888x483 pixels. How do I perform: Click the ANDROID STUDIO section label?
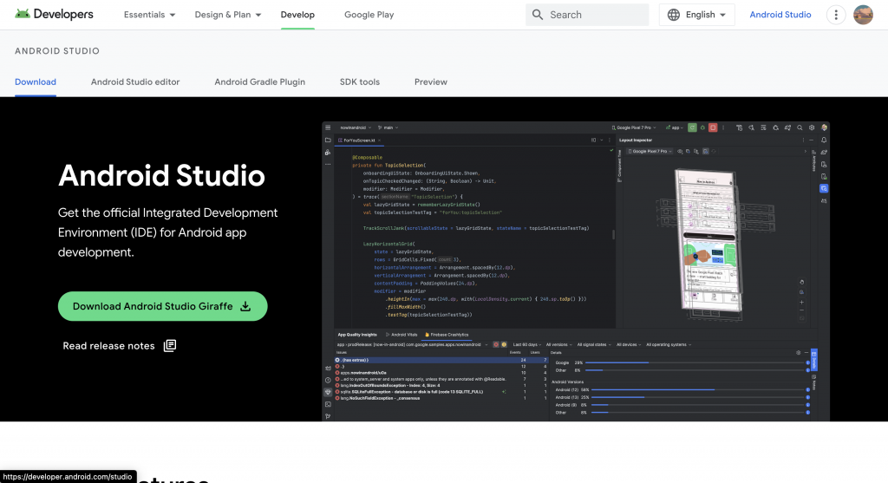tap(57, 51)
